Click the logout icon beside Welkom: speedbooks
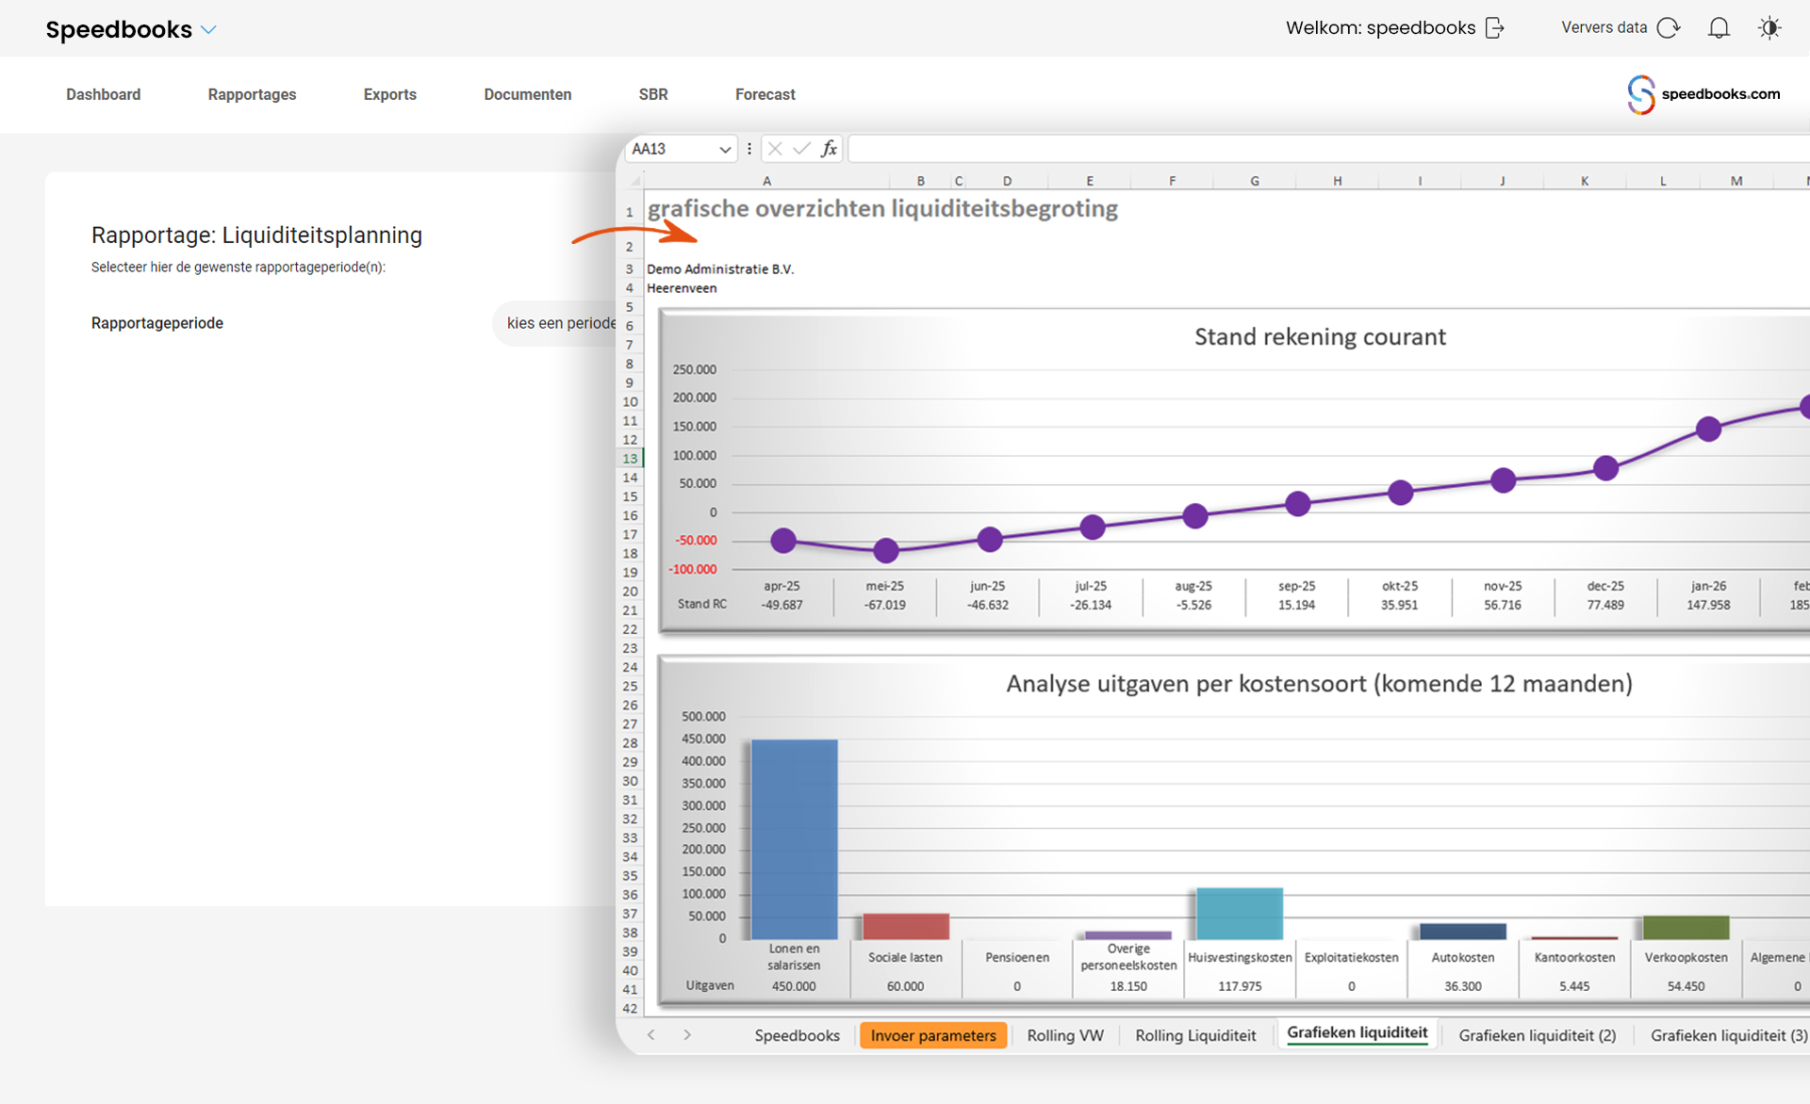Viewport: 1810px width, 1104px height. point(1495,28)
